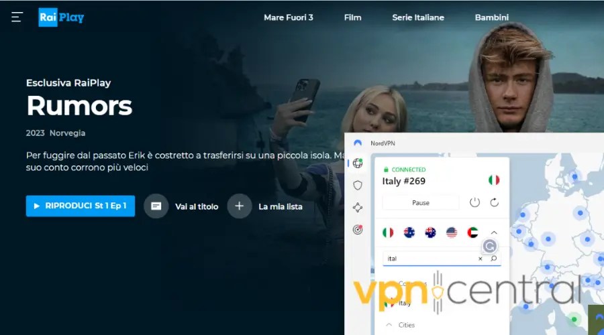Clear the NordVPN search with the X
Screen dimensions: 604x335
click(x=481, y=259)
